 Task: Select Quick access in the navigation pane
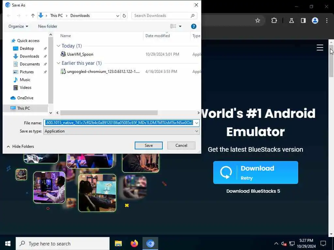click(28, 41)
